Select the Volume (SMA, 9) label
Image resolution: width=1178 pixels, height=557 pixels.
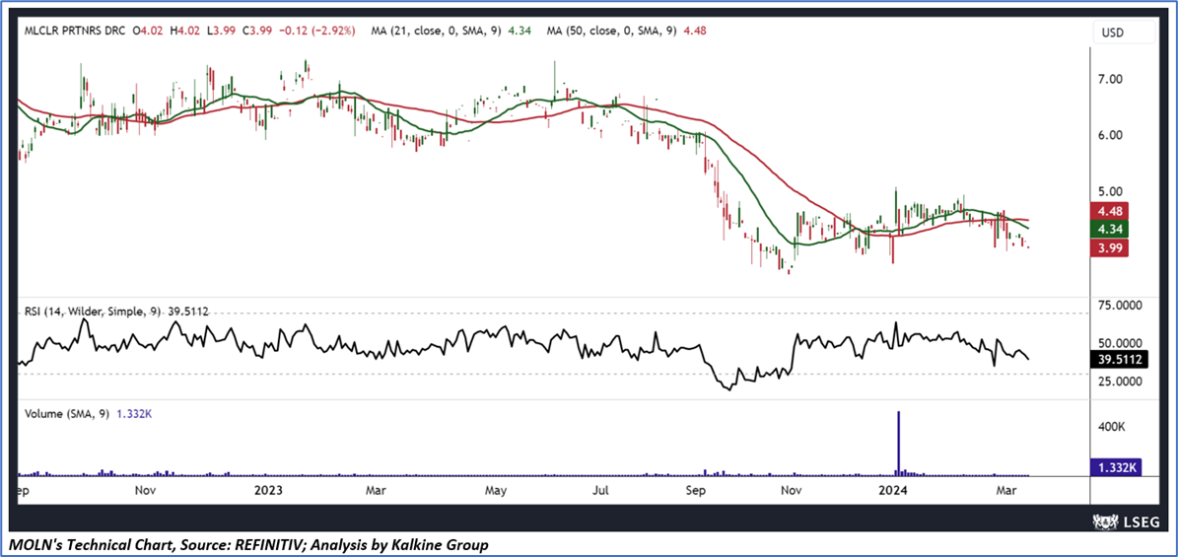click(x=69, y=413)
